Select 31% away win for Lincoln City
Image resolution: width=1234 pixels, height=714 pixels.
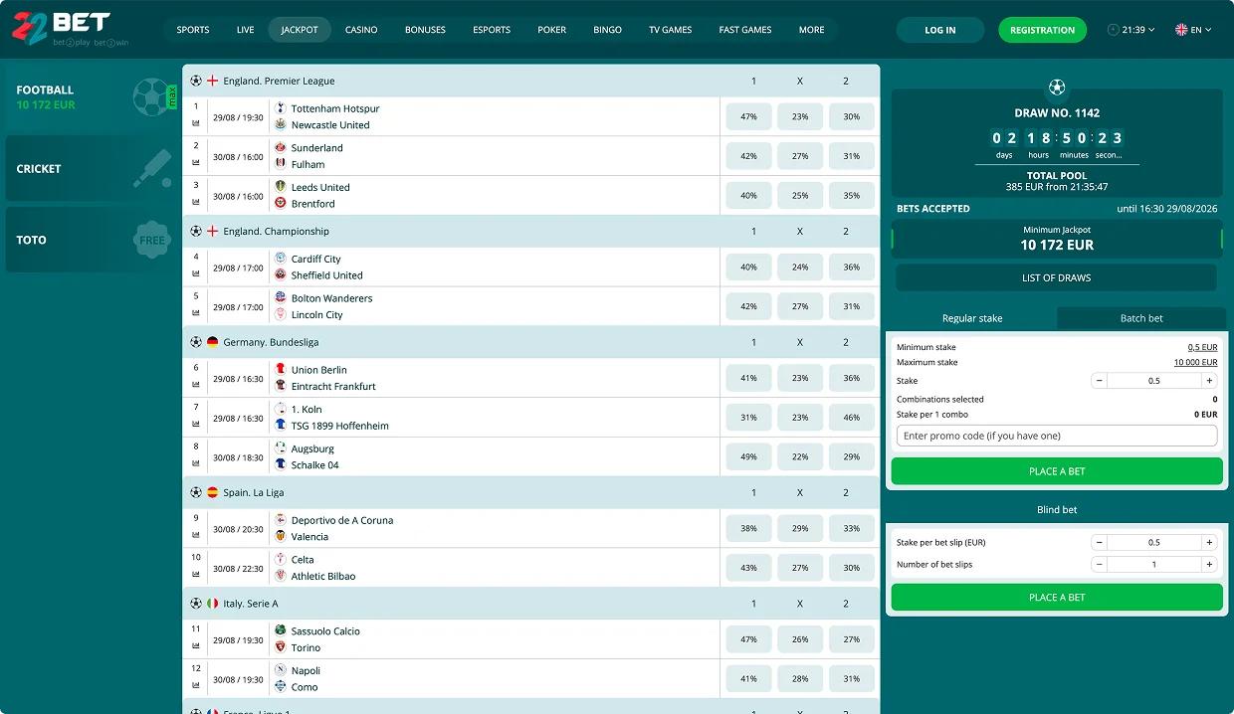pos(851,306)
